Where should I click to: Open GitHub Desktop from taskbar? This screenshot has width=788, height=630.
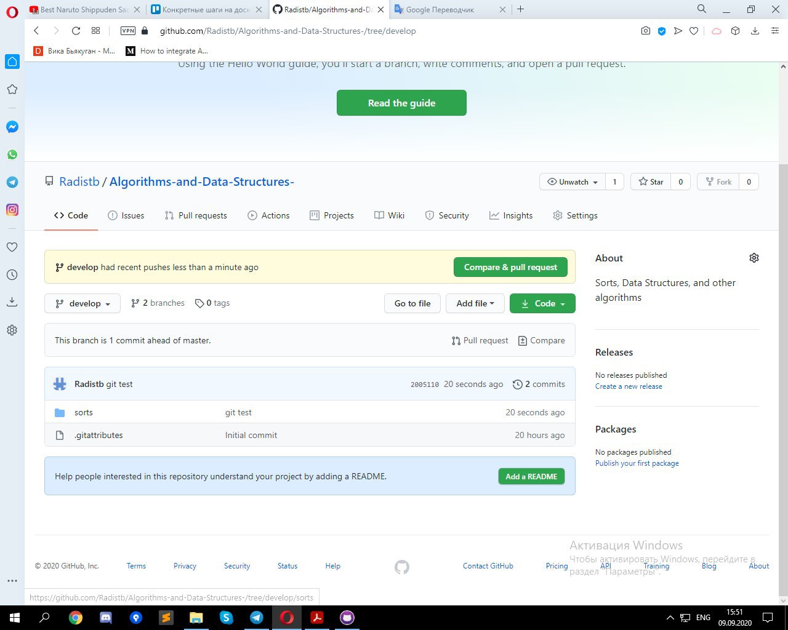coord(347,618)
